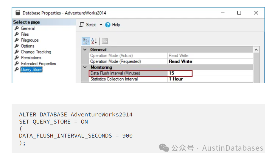This screenshot has width=272, height=159.
Task: Open the Extended Properties page
Action: 38,64
